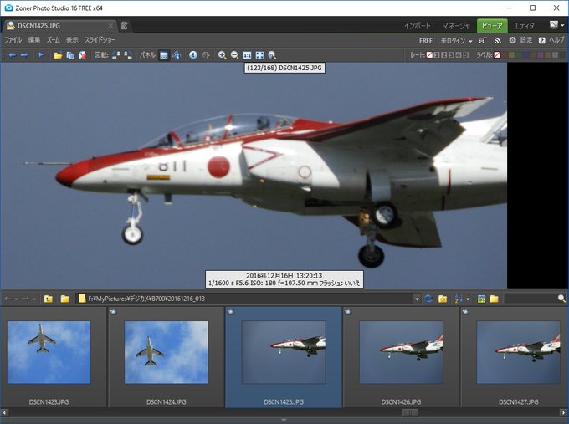The width and height of the screenshot is (569, 424).
Task: Open the ズーム menu
Action: (x=53, y=40)
